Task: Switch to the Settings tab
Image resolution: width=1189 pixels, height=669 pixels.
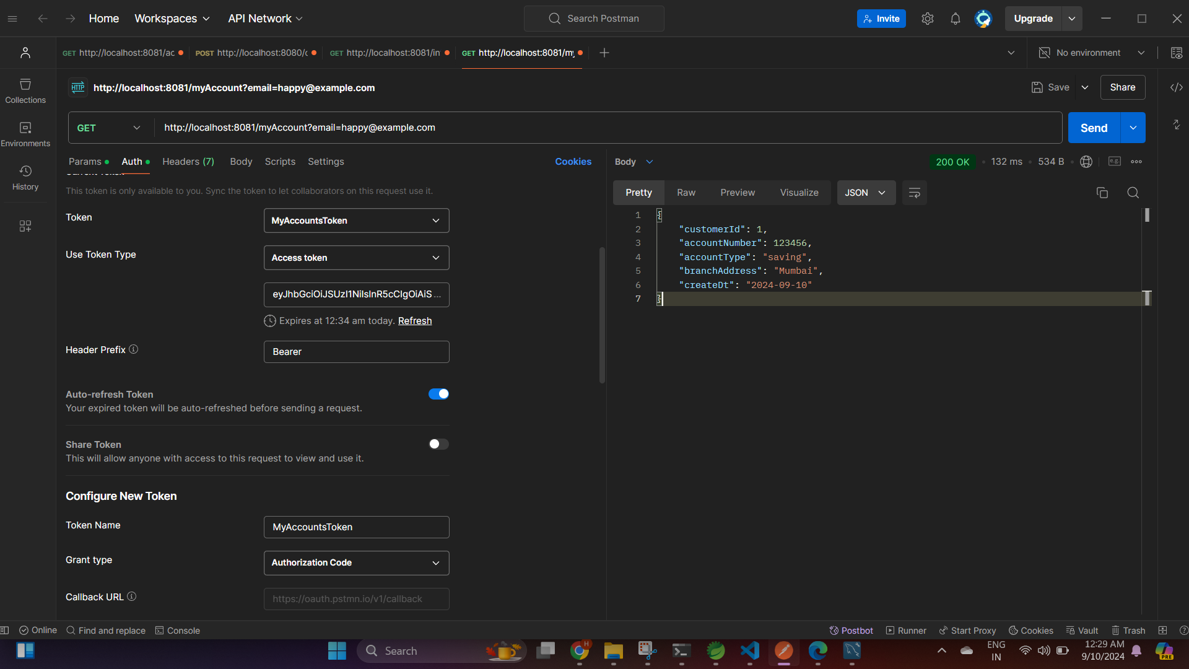Action: tap(326, 162)
